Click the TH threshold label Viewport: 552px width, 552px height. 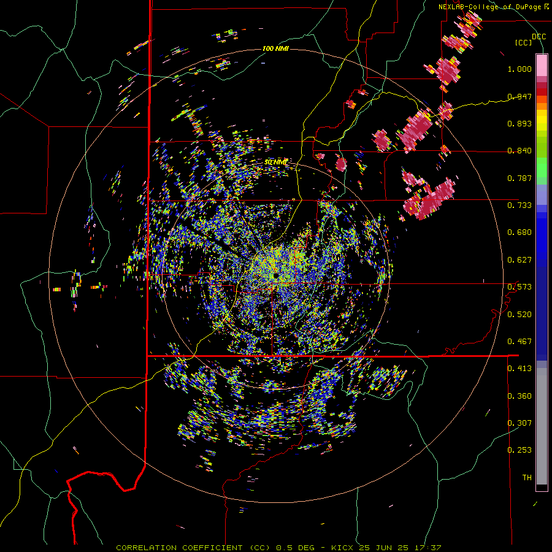(x=527, y=478)
